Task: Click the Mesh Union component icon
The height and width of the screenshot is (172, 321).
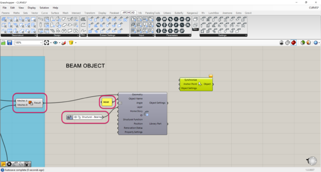Action: 31,103
